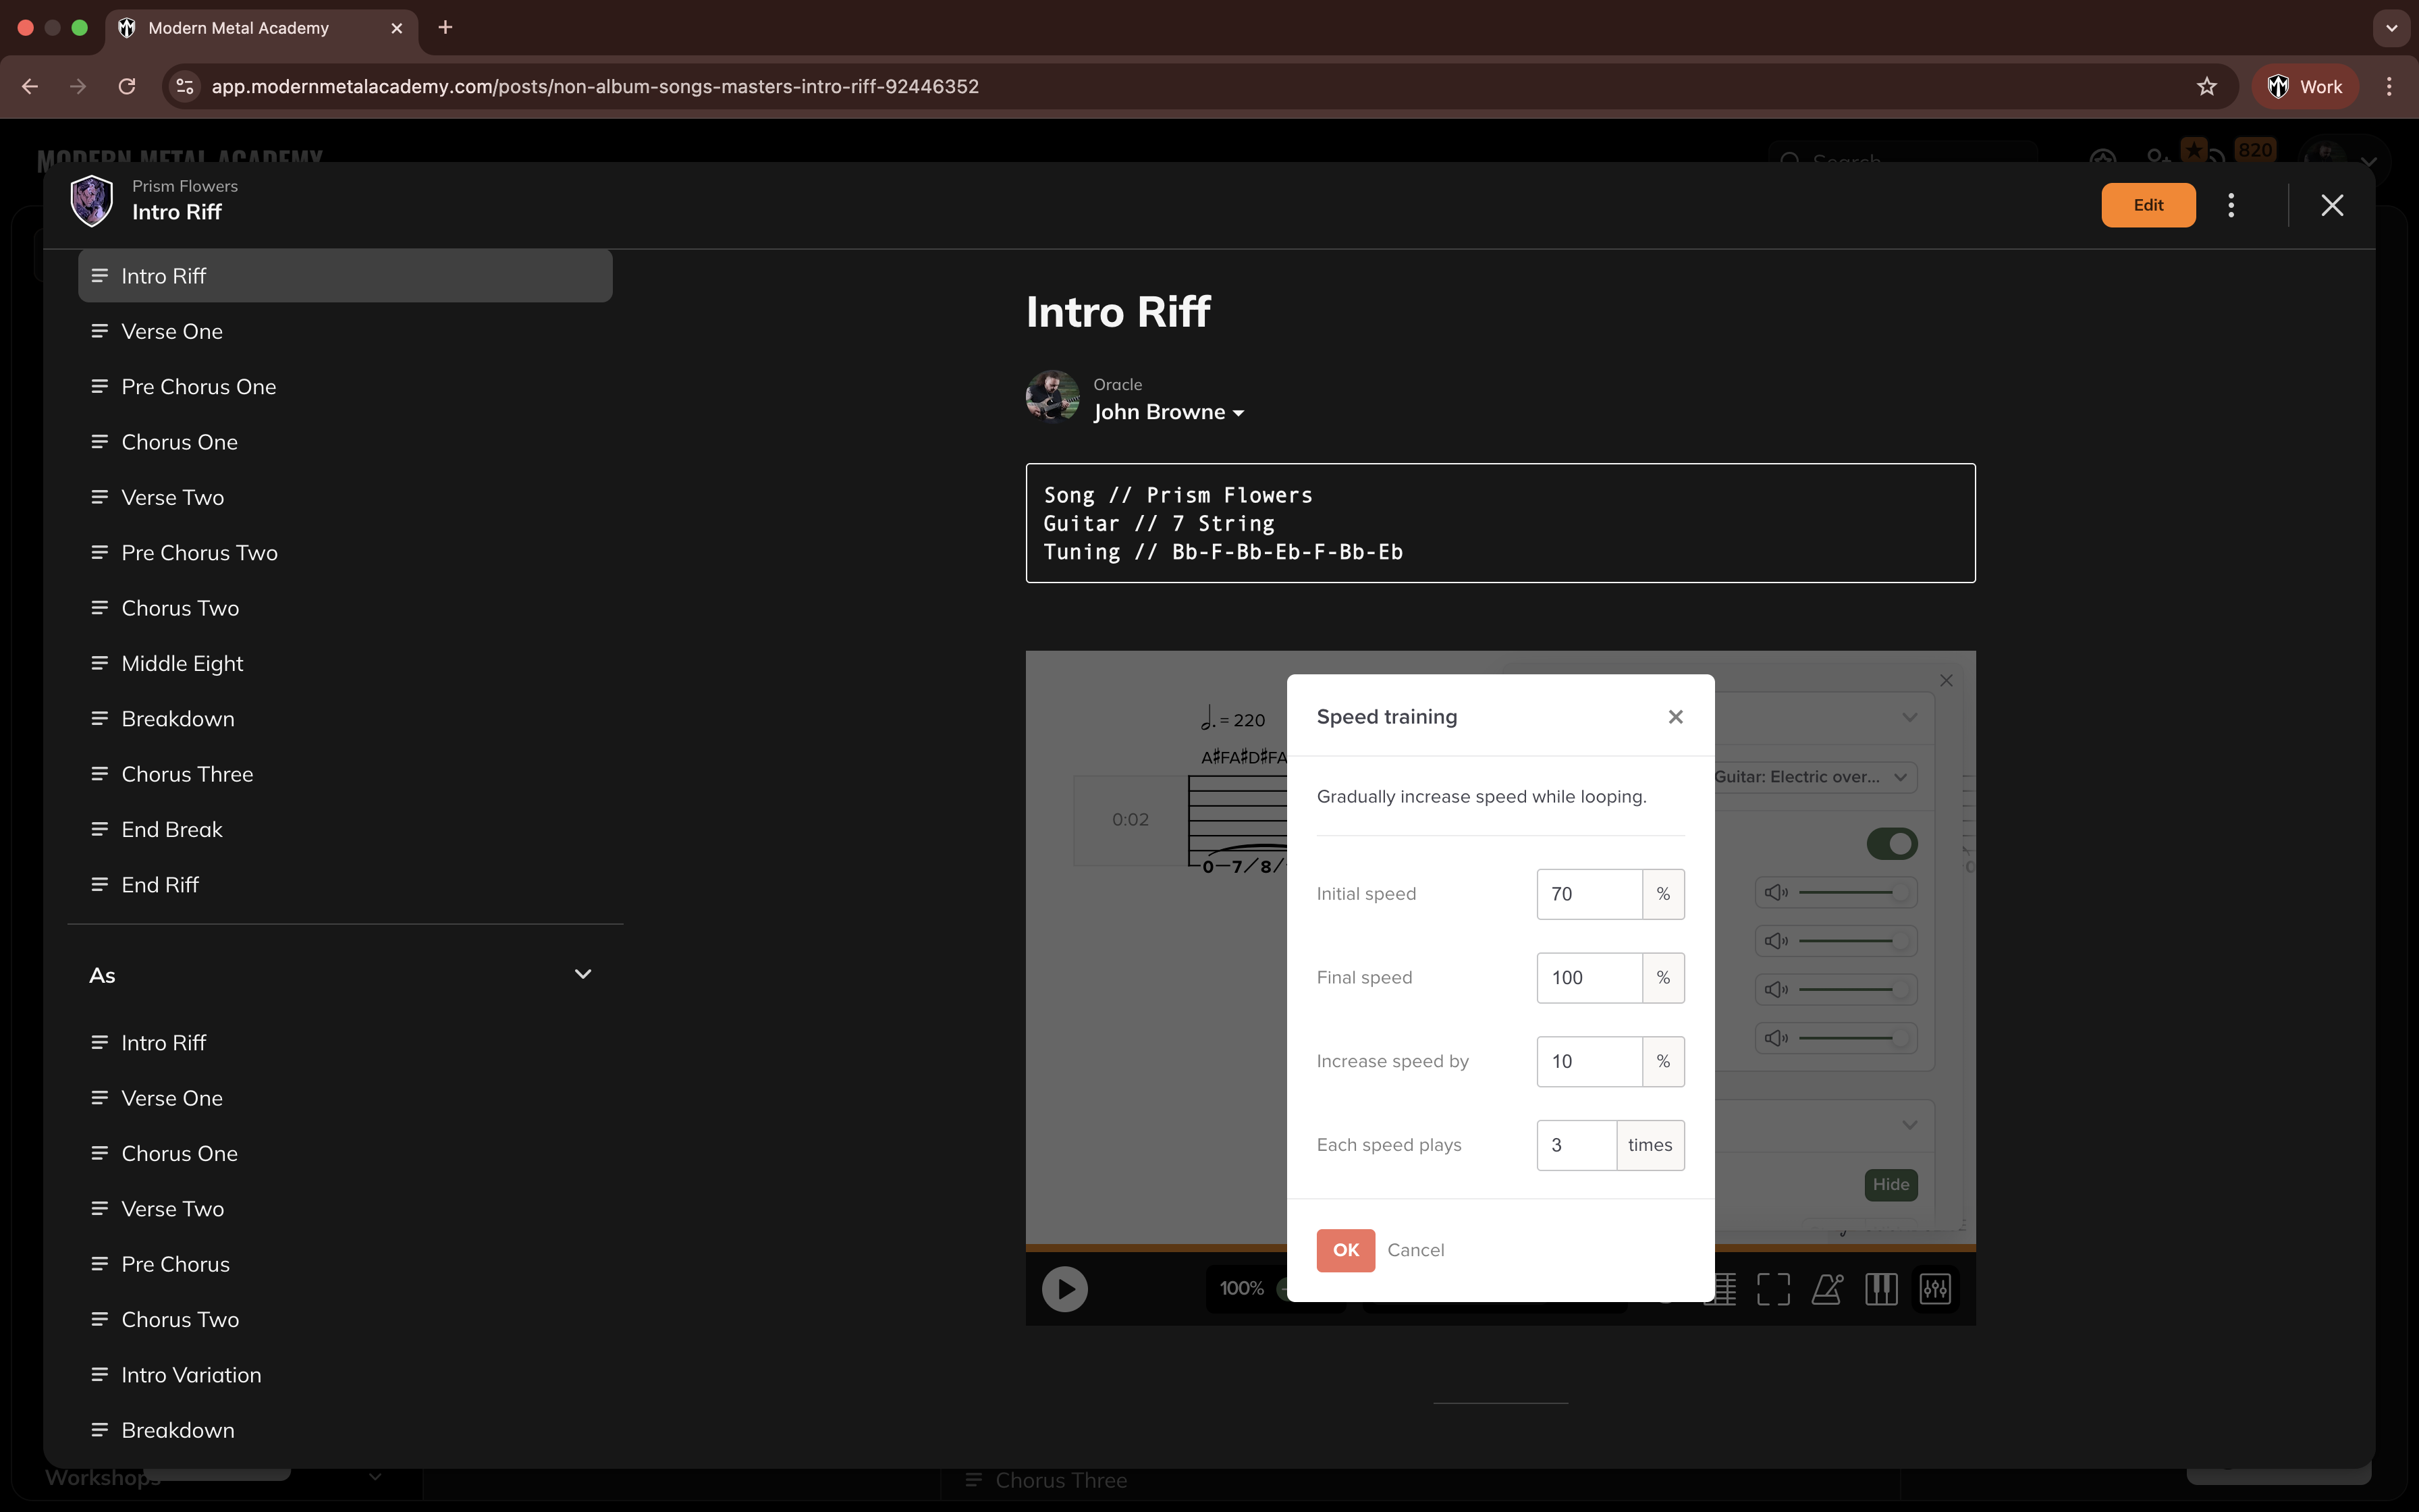Click OK in Speed training
Image resolution: width=2419 pixels, height=1512 pixels.
[1345, 1250]
